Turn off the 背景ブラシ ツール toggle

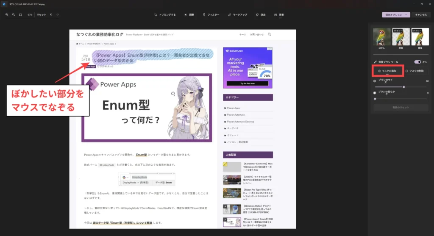coord(417,62)
